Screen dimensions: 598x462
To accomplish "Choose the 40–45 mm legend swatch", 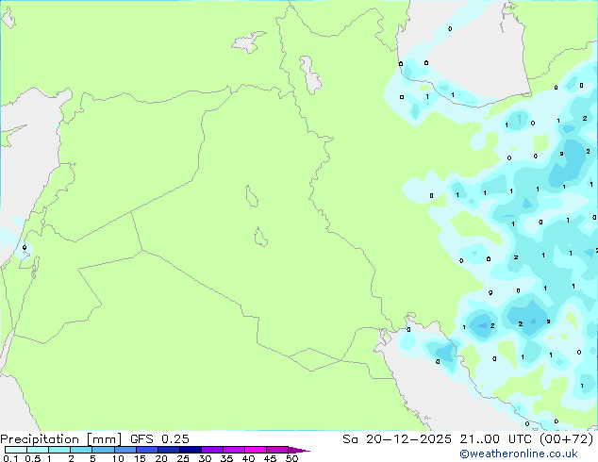I will (256, 450).
